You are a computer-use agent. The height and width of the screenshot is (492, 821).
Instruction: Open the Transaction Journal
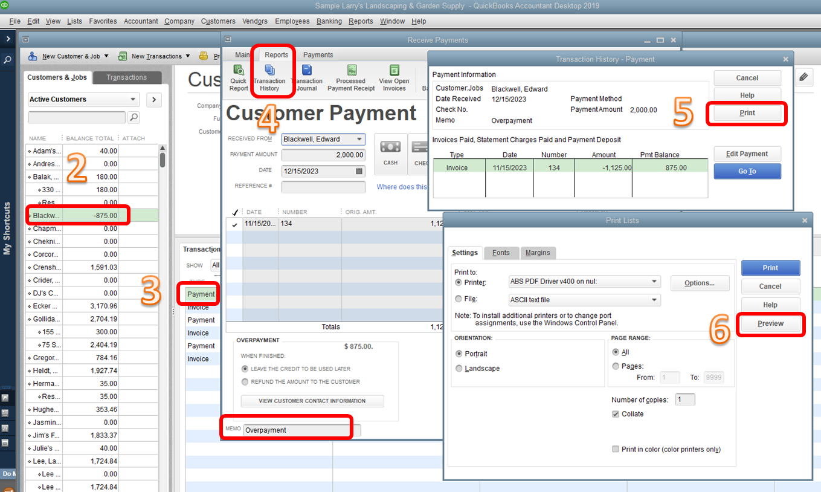(x=308, y=77)
